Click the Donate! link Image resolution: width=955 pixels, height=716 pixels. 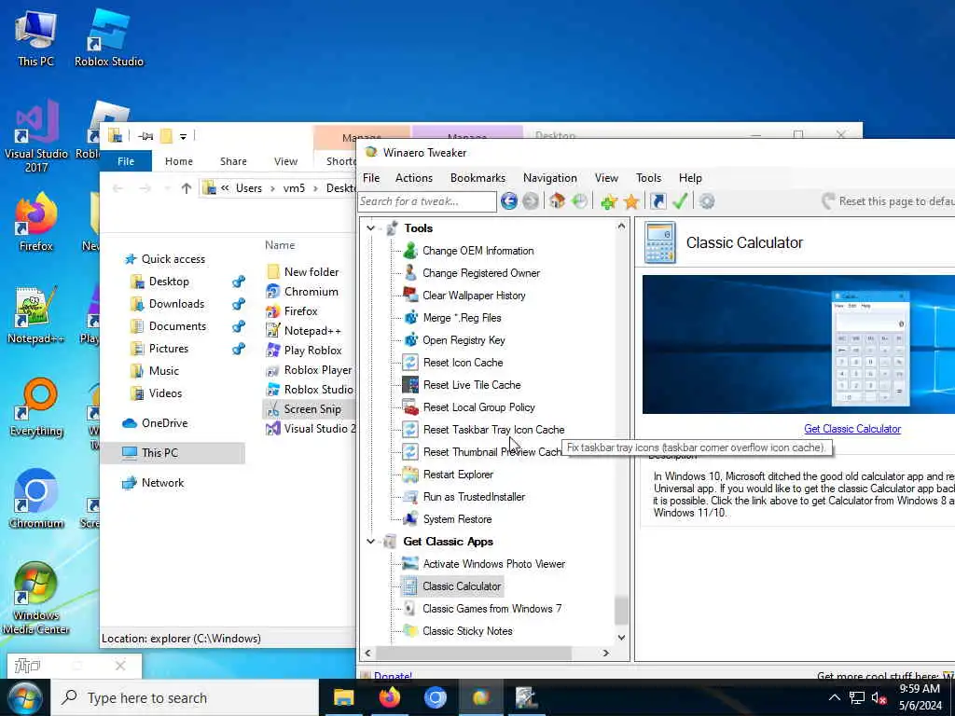pyautogui.click(x=393, y=676)
